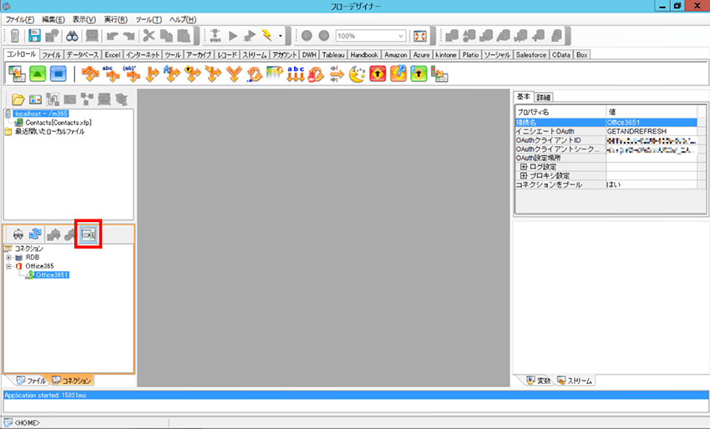Switch to the Salesforce palette tab
The width and height of the screenshot is (710, 429).
tap(530, 55)
